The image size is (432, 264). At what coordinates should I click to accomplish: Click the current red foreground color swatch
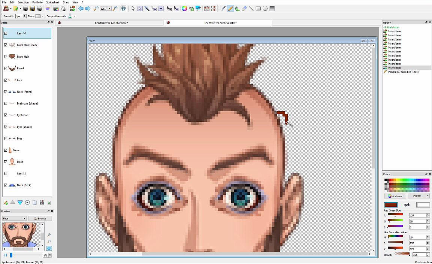pyautogui.click(x=391, y=205)
